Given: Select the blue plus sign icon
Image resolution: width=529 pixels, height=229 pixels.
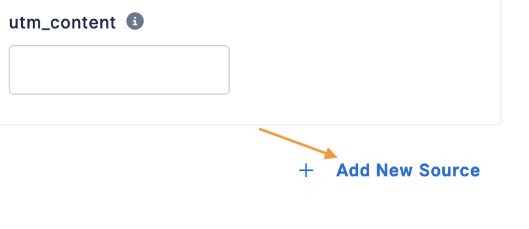Looking at the screenshot, I should [x=306, y=171].
